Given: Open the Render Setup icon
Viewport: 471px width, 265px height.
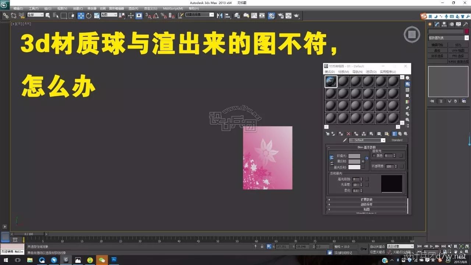Looking at the screenshot, I should click(x=280, y=15).
